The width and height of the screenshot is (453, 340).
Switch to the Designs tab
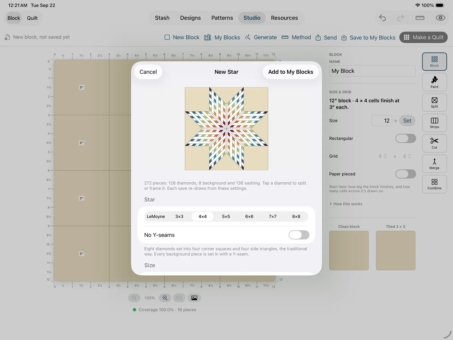click(190, 18)
